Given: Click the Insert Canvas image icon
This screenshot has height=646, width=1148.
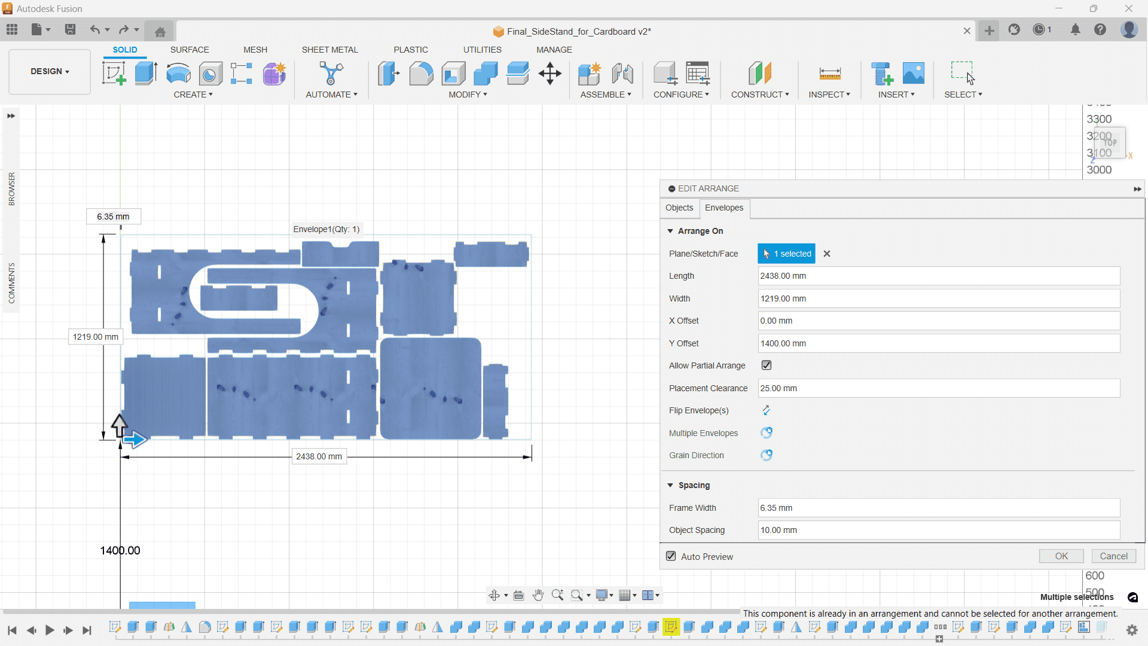Looking at the screenshot, I should click(913, 73).
